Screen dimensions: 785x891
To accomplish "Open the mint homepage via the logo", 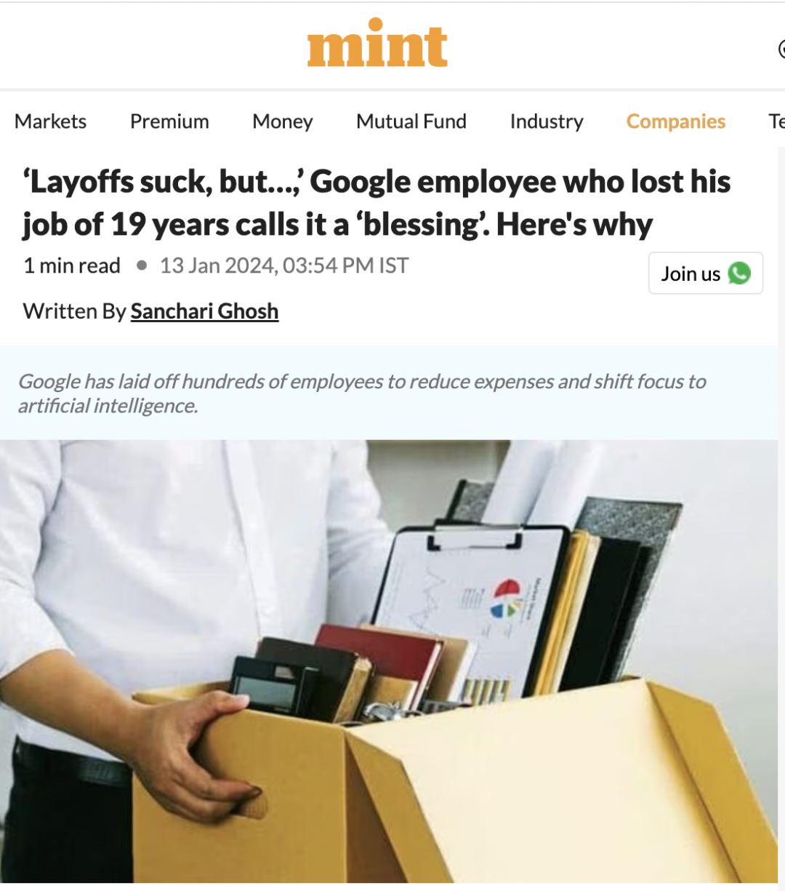I will tap(377, 44).
